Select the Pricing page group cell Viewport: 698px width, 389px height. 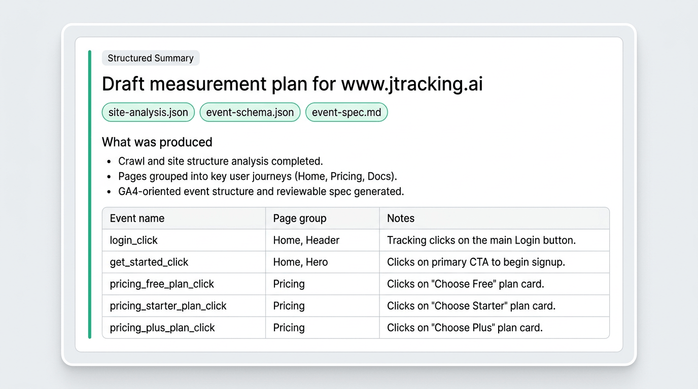click(x=289, y=284)
